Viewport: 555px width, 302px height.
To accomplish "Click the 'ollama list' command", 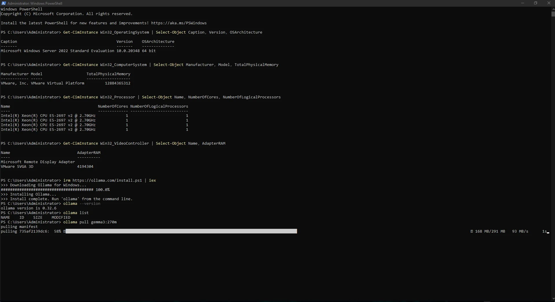I will [x=76, y=213].
